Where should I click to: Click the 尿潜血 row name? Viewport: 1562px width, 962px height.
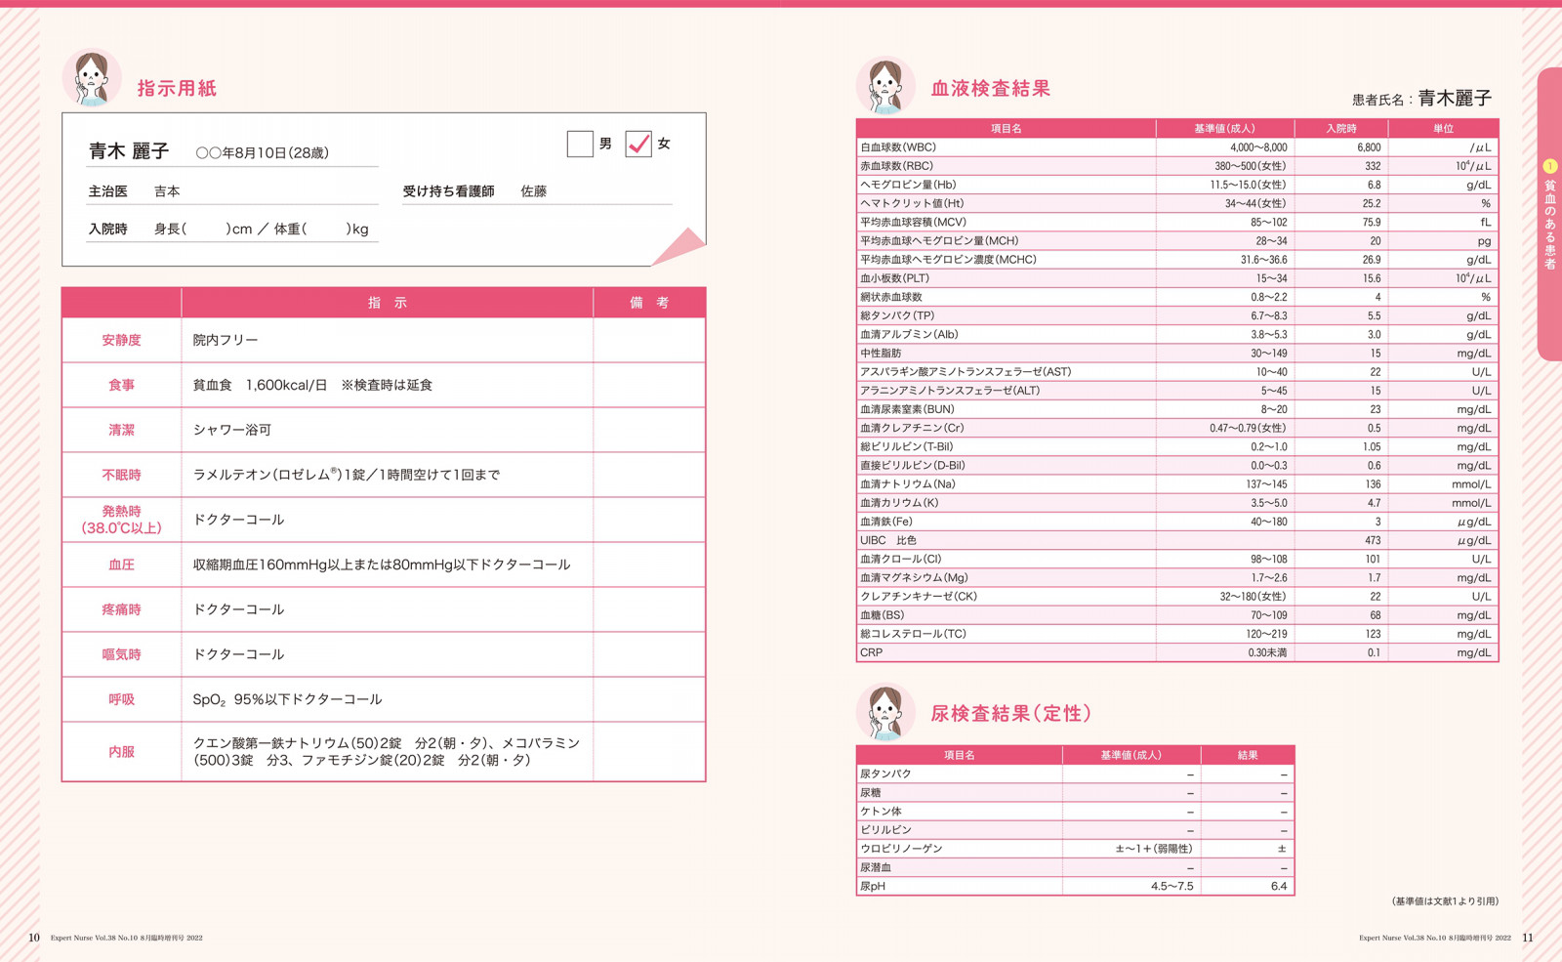coord(876,867)
